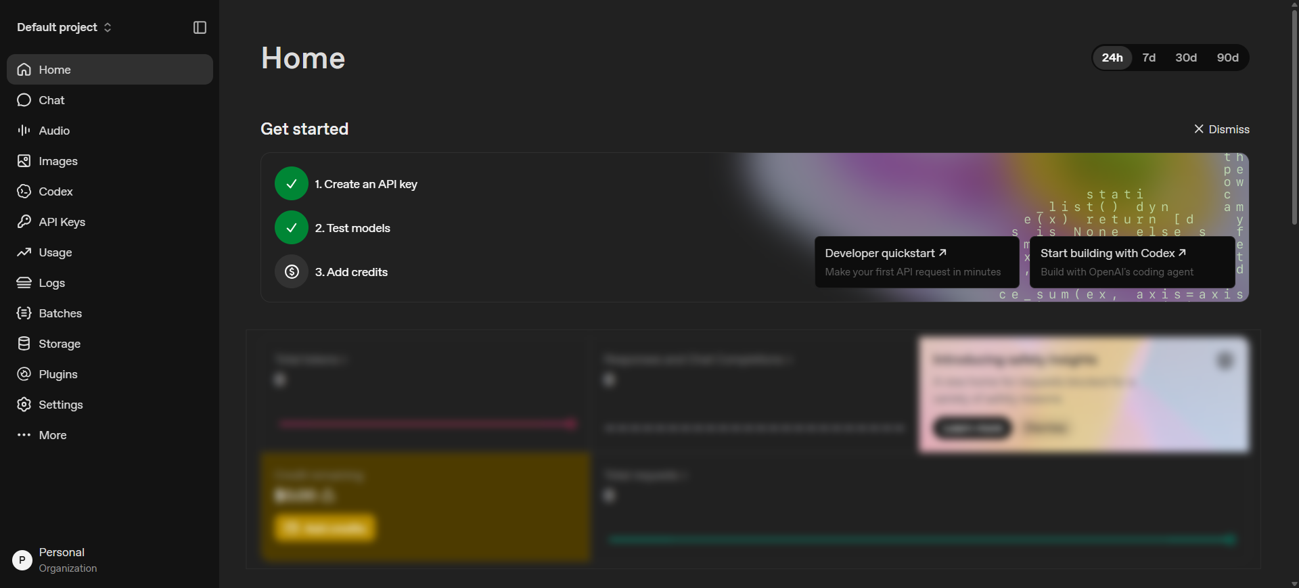Open the Settings gear icon
The height and width of the screenshot is (588, 1299).
tap(24, 405)
